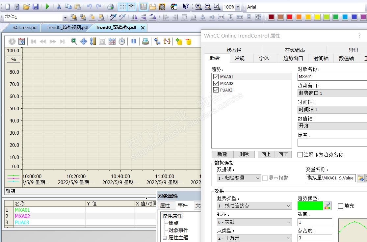
Task: Open the @screen.pdl document tab
Action: (x=25, y=27)
